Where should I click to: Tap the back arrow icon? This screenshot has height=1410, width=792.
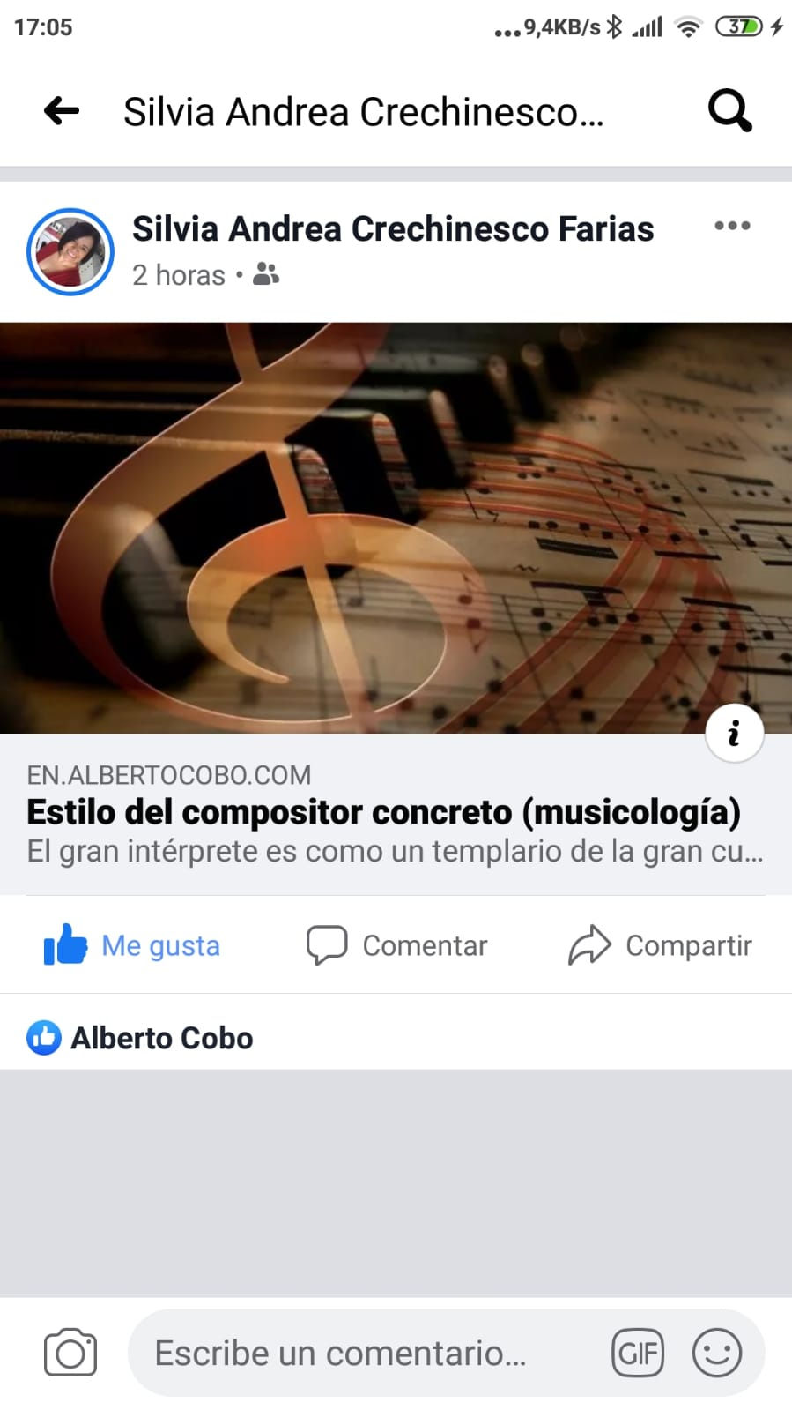click(x=62, y=111)
